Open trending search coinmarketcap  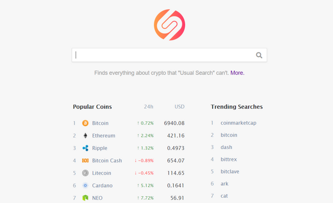[x=238, y=123]
